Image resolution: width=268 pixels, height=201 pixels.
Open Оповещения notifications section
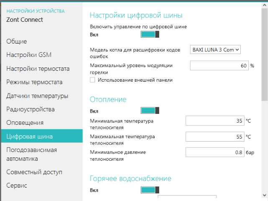[x=25, y=123]
